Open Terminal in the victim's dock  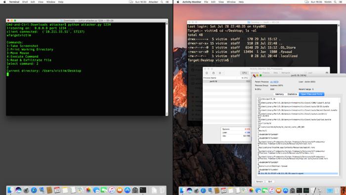tap(299, 191)
